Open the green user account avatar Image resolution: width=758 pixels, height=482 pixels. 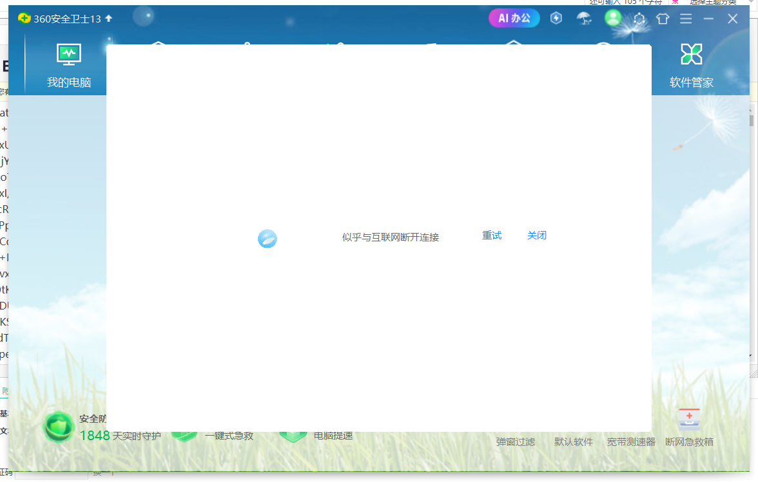(x=613, y=18)
